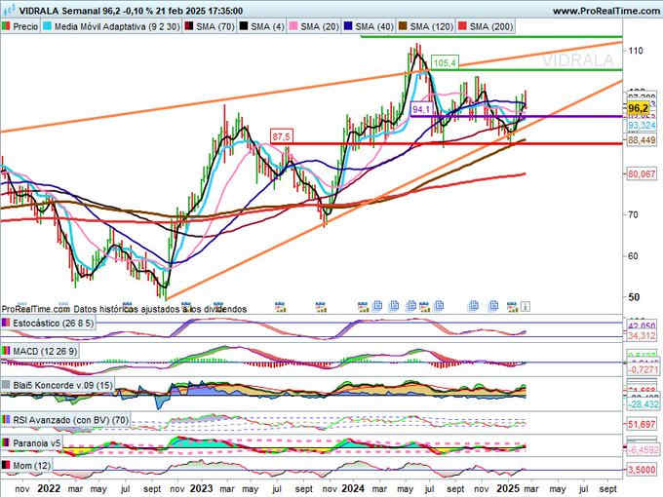Image resolution: width=663 pixels, height=497 pixels.
Task: Click the calendar event icon beside the info icon
Action: click(512, 306)
